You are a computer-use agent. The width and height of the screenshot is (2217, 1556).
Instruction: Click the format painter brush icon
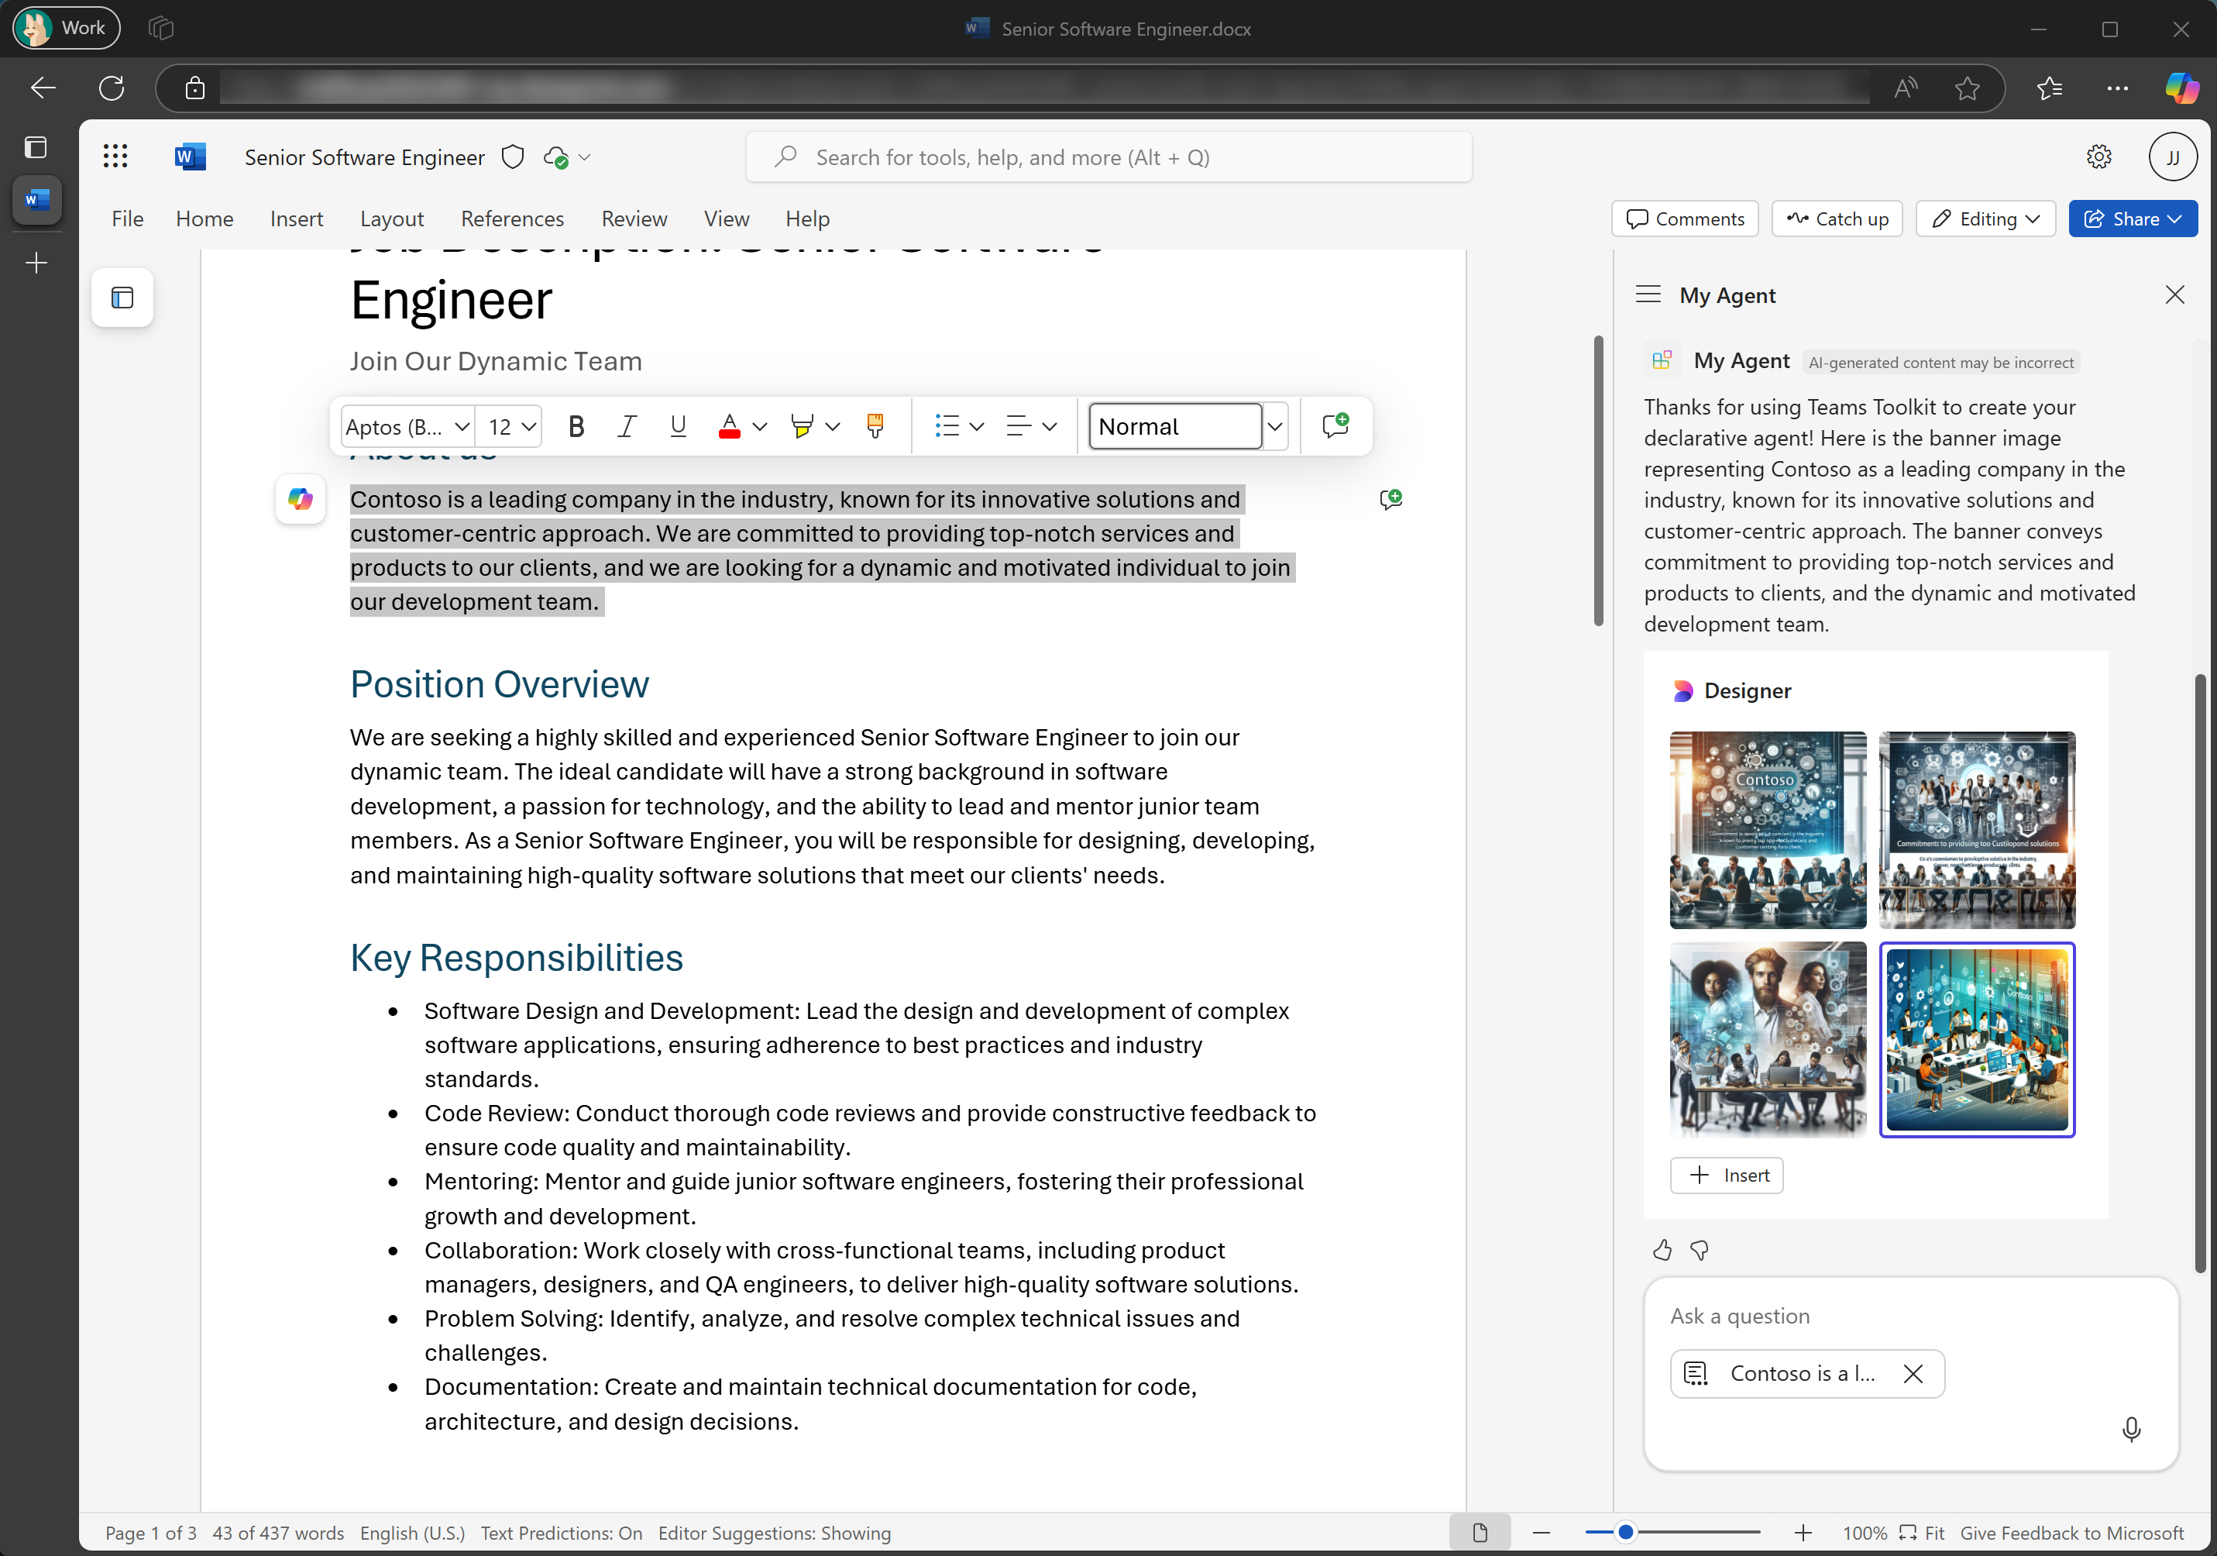click(875, 426)
